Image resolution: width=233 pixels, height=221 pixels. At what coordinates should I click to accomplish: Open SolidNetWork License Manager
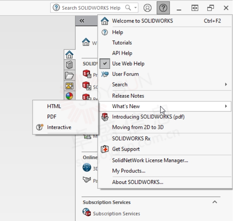tap(165, 160)
